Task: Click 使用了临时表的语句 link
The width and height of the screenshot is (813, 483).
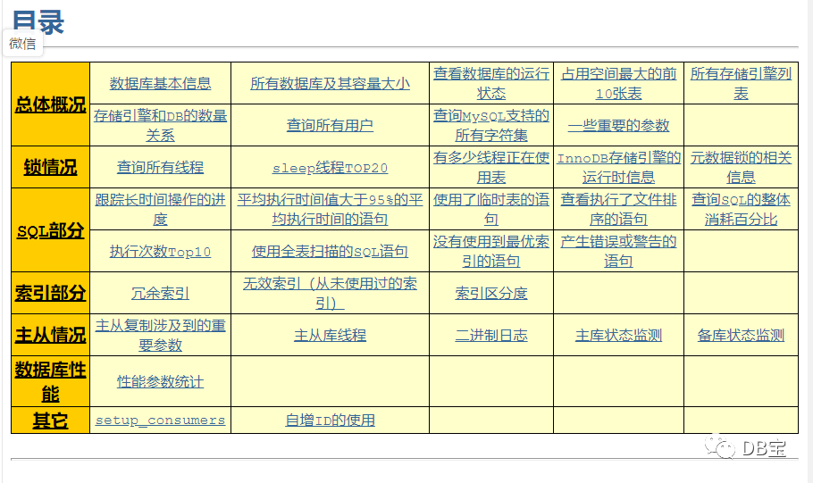Action: (x=491, y=210)
